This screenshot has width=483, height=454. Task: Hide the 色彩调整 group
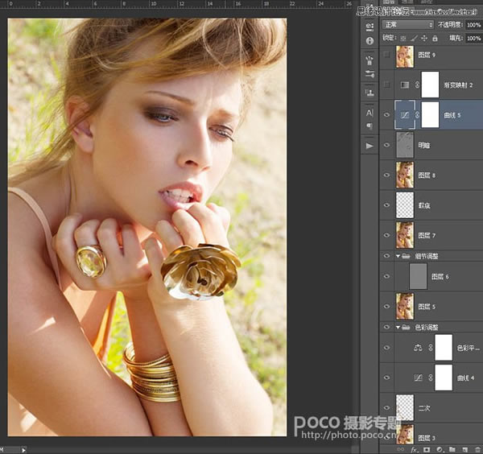[386, 327]
